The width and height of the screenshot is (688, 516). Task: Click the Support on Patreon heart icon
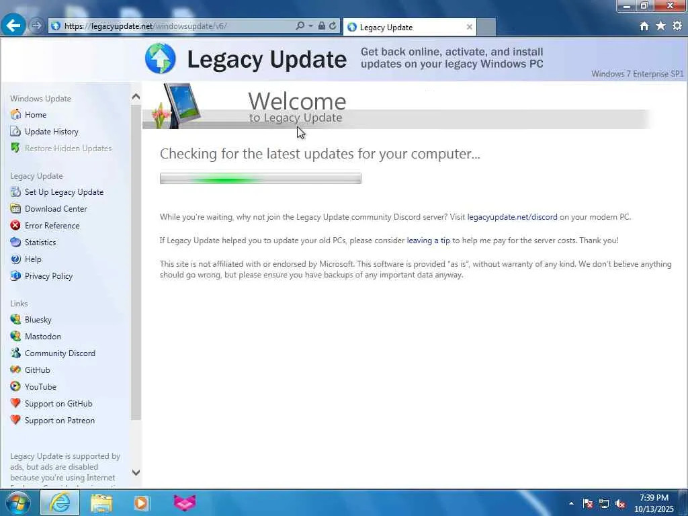pyautogui.click(x=16, y=420)
